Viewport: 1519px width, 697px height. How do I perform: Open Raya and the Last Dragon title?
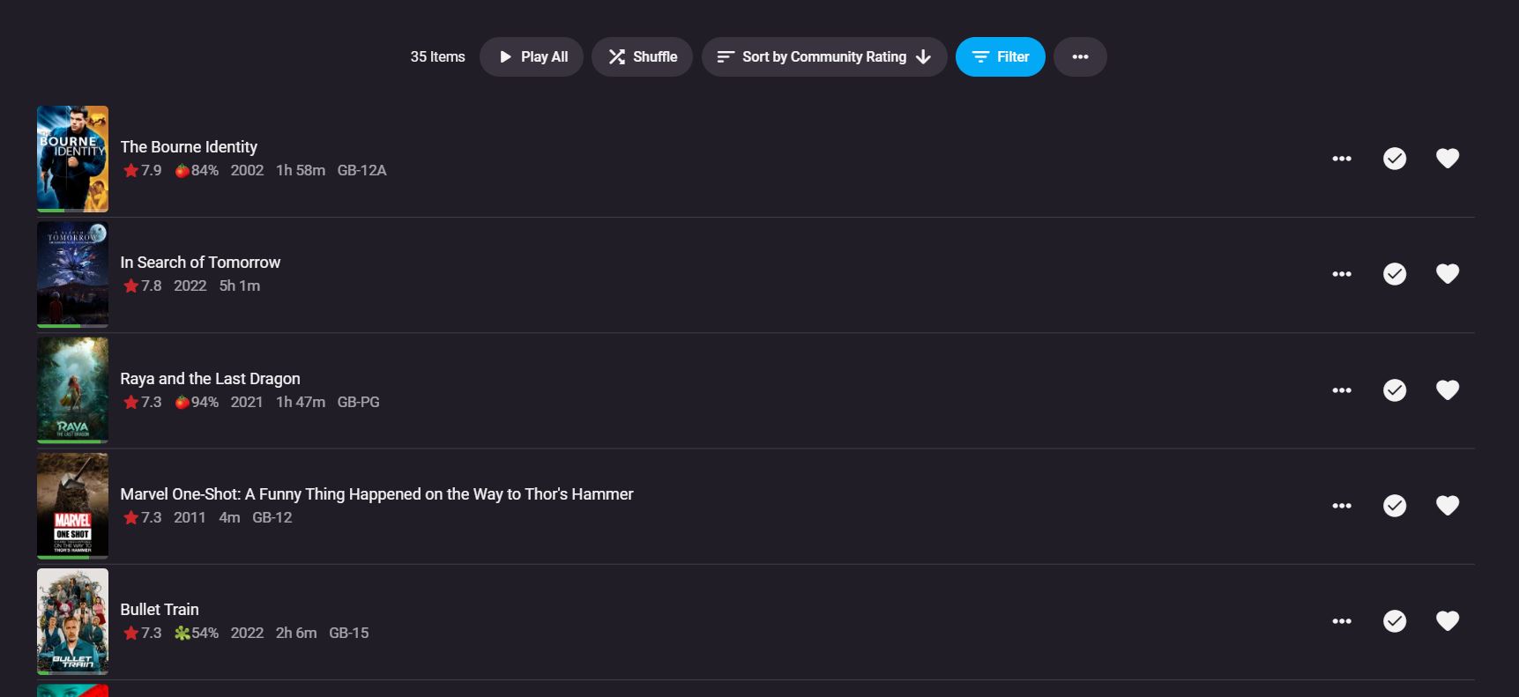click(x=210, y=379)
